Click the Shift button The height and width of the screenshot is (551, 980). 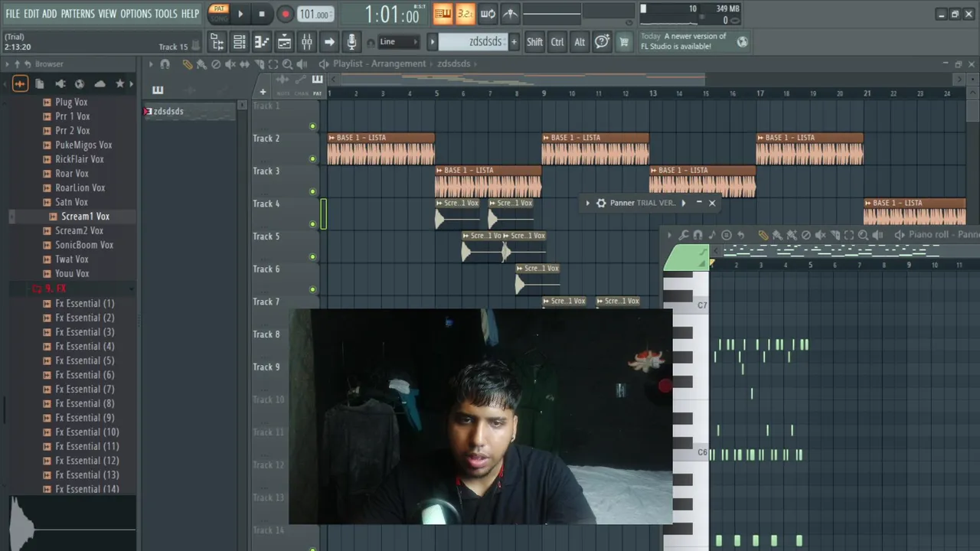tap(534, 42)
